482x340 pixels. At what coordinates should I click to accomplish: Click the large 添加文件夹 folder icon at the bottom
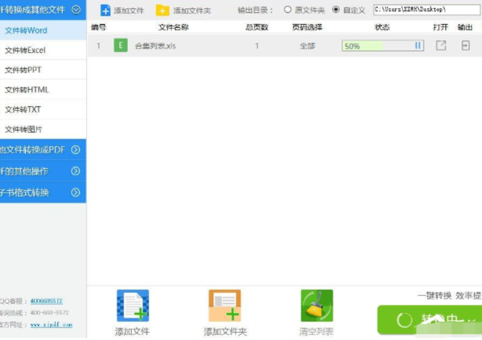(225, 305)
